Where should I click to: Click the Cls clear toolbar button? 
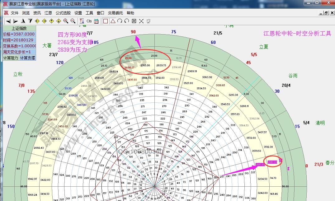tap(89, 21)
